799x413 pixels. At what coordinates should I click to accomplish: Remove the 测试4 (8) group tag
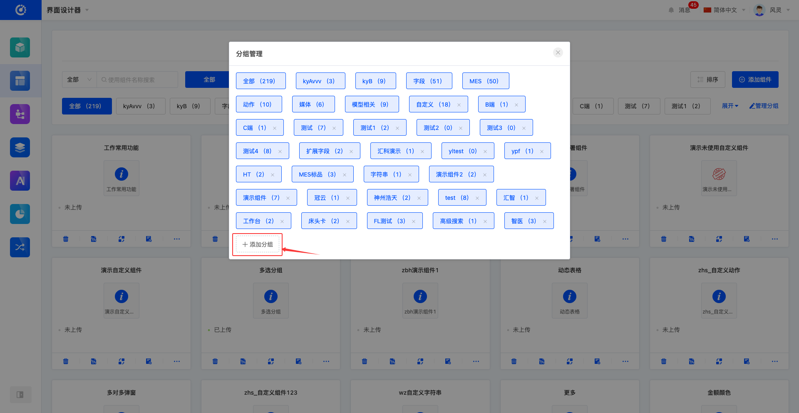280,152
